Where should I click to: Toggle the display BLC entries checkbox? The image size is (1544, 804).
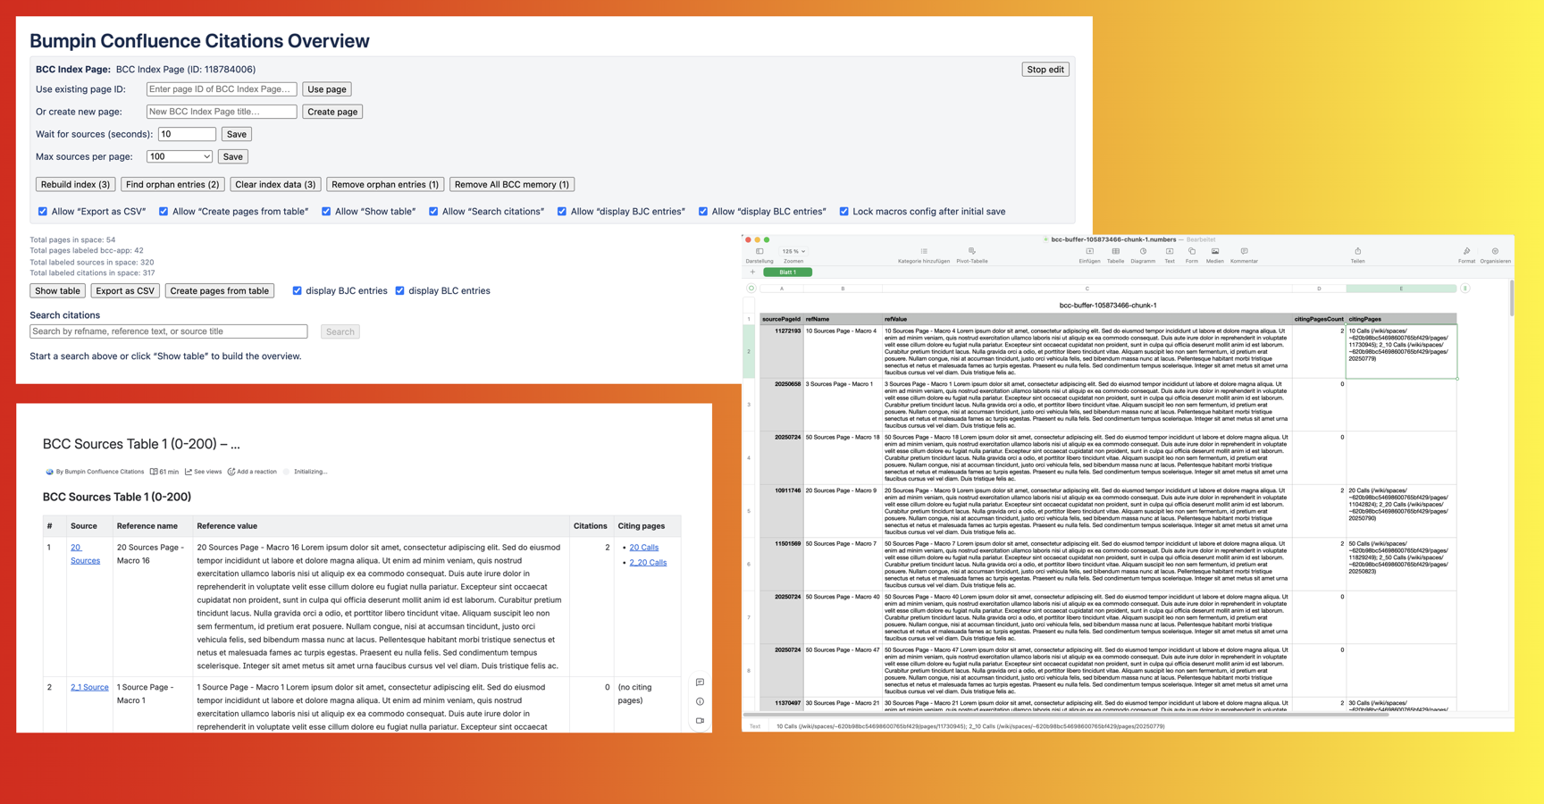point(399,290)
